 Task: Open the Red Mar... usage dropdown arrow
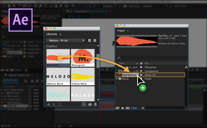171,36
